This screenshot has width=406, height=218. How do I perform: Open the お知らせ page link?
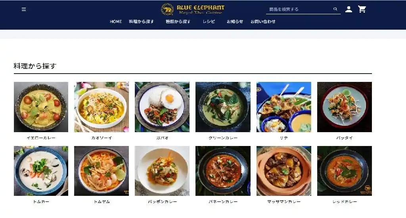pos(235,21)
